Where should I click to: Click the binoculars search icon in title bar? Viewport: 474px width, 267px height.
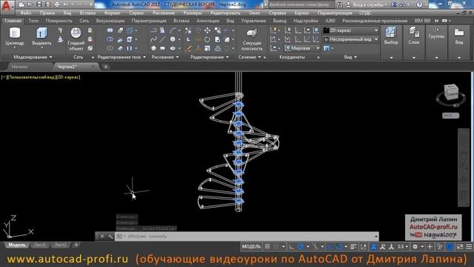pyautogui.click(x=340, y=4)
